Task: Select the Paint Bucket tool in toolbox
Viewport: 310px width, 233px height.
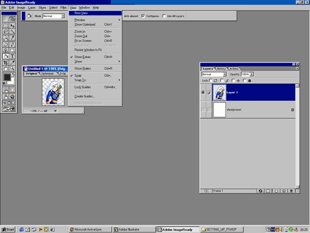Action: (6, 56)
